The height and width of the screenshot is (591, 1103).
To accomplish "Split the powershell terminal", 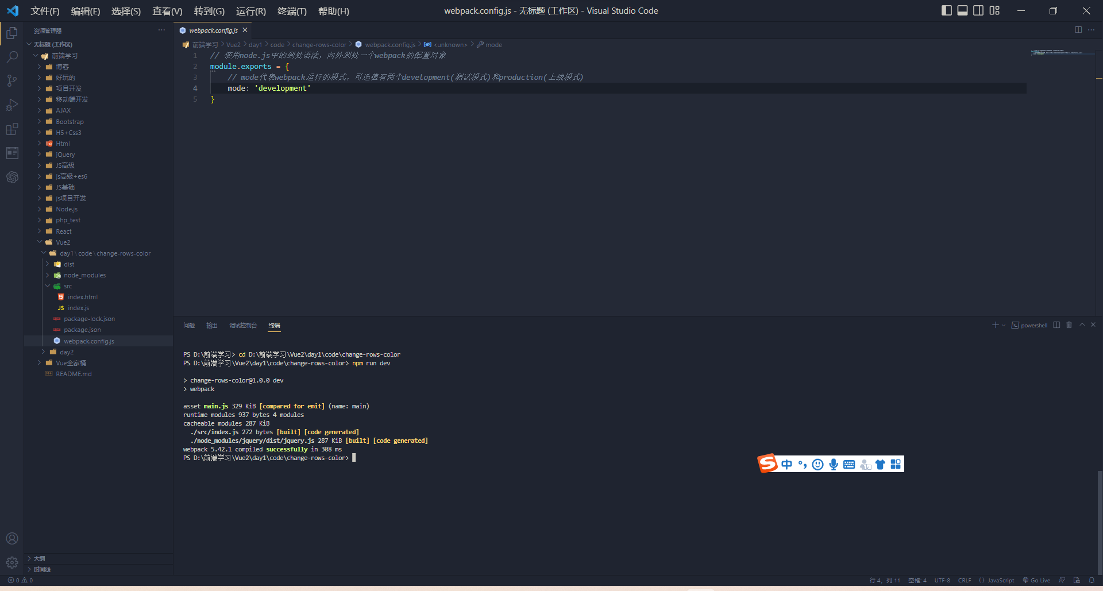I will [1056, 325].
